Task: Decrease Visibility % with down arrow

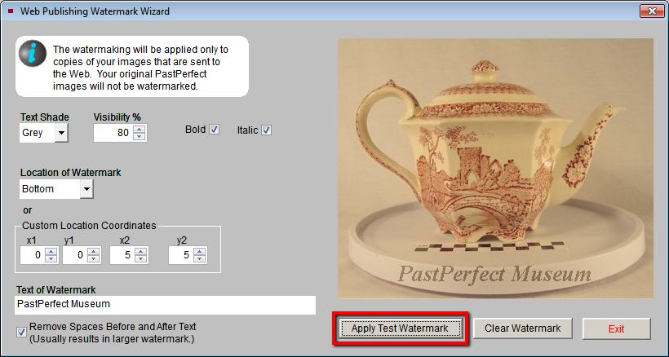Action: coord(140,137)
